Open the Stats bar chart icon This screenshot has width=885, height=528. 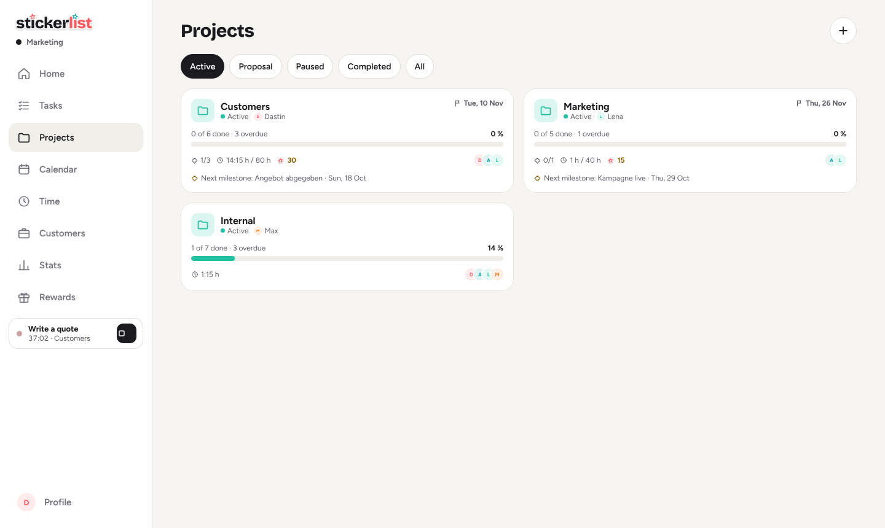click(24, 265)
